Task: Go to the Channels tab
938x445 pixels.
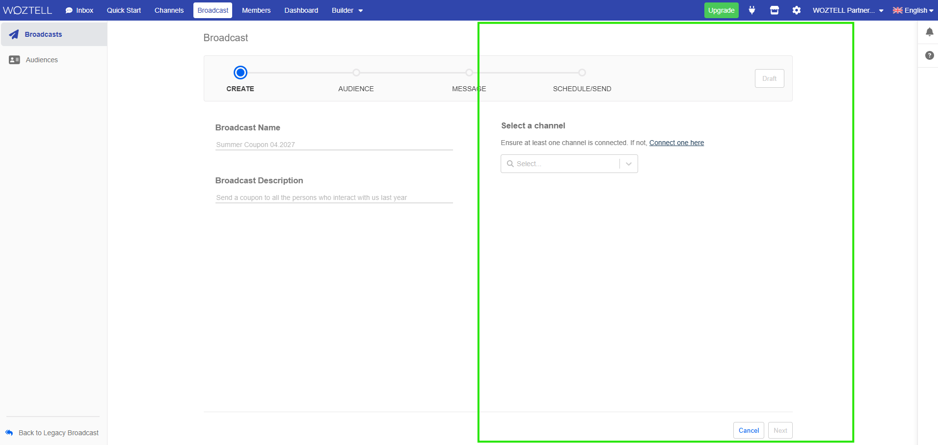Action: click(x=169, y=10)
